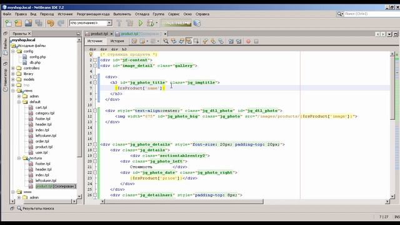Expand the controllers folder

click(x=13, y=68)
